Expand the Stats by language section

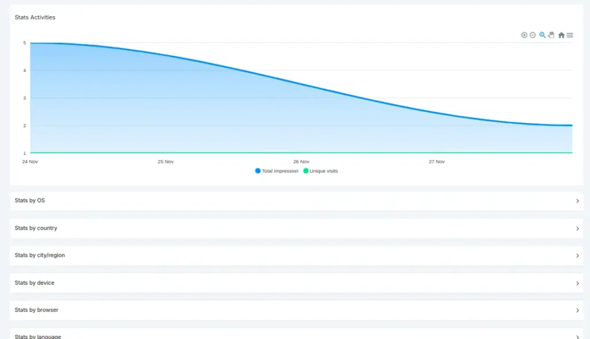(295, 335)
